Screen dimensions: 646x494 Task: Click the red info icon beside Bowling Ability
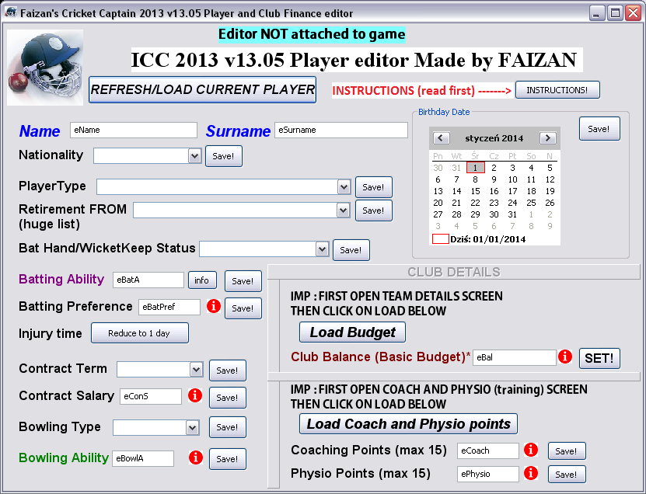[196, 457]
